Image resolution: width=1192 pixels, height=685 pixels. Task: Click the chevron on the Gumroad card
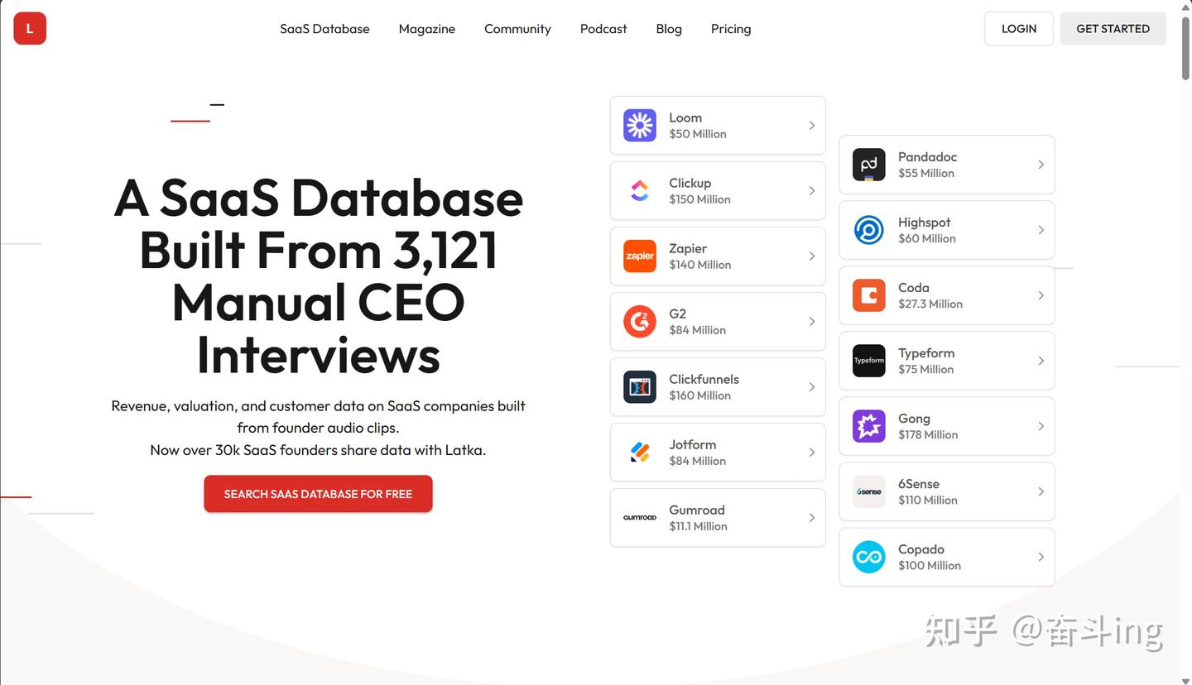coord(812,517)
